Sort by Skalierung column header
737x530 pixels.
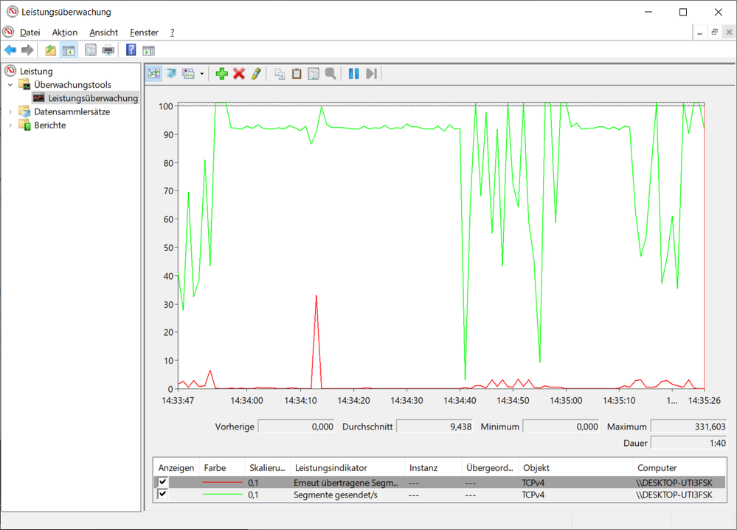coord(268,468)
